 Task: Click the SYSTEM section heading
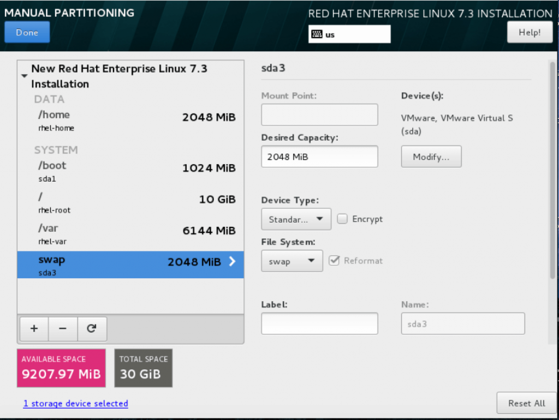[56, 150]
